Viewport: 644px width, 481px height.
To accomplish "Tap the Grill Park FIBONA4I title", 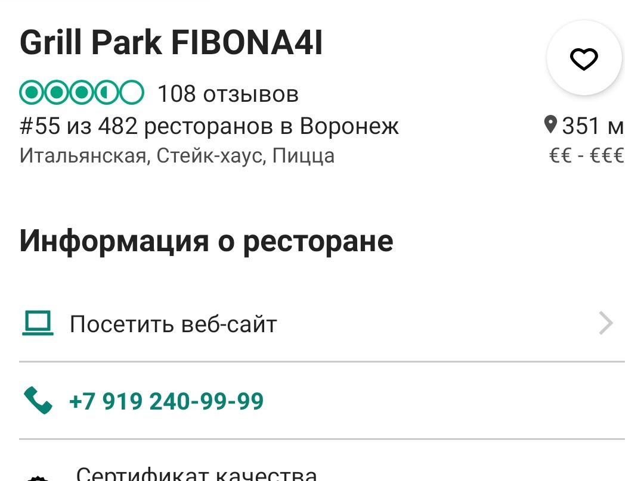I will click(172, 43).
